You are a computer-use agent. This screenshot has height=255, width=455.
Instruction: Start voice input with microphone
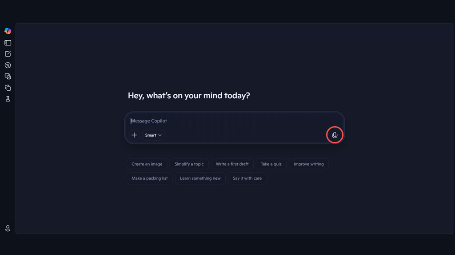[335, 135]
